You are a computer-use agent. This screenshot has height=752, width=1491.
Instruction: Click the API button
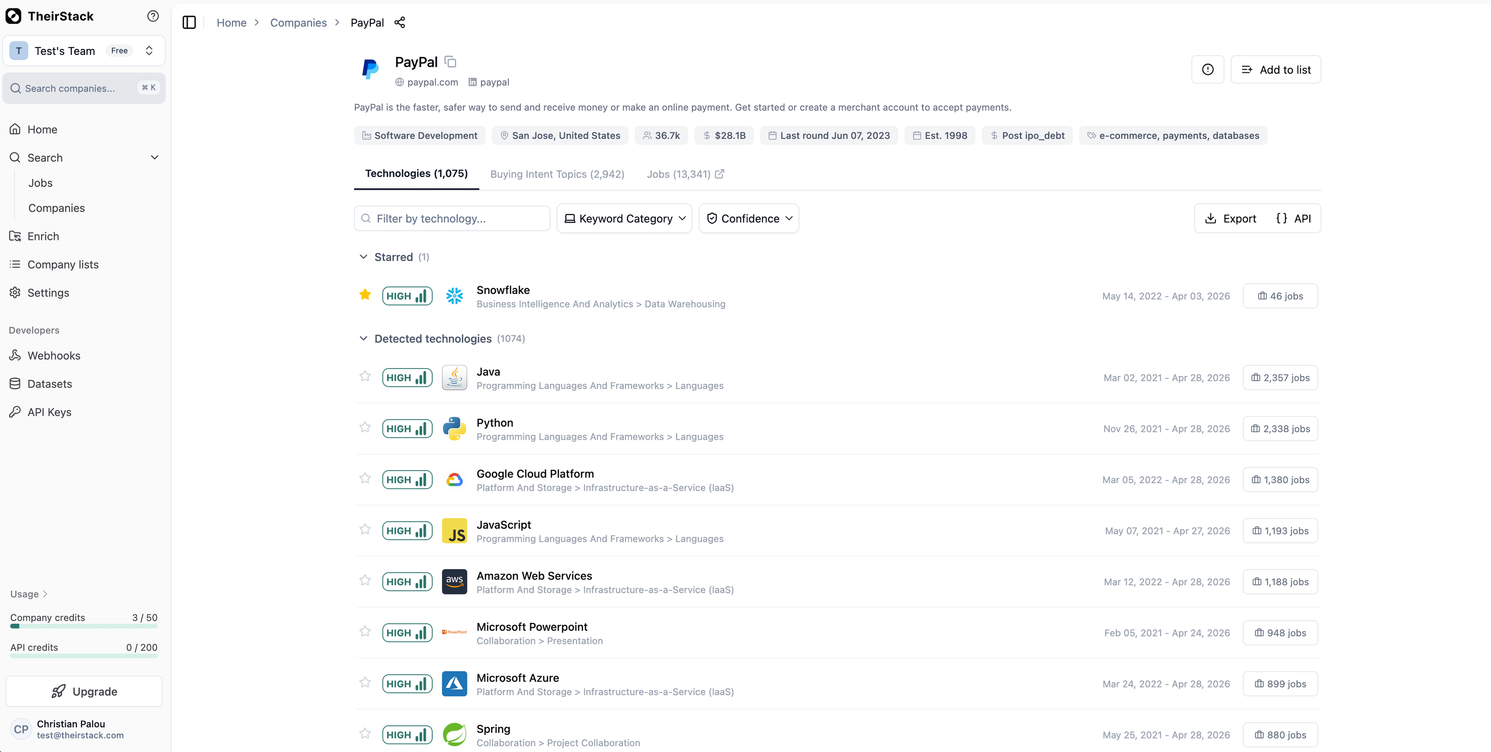click(1293, 218)
